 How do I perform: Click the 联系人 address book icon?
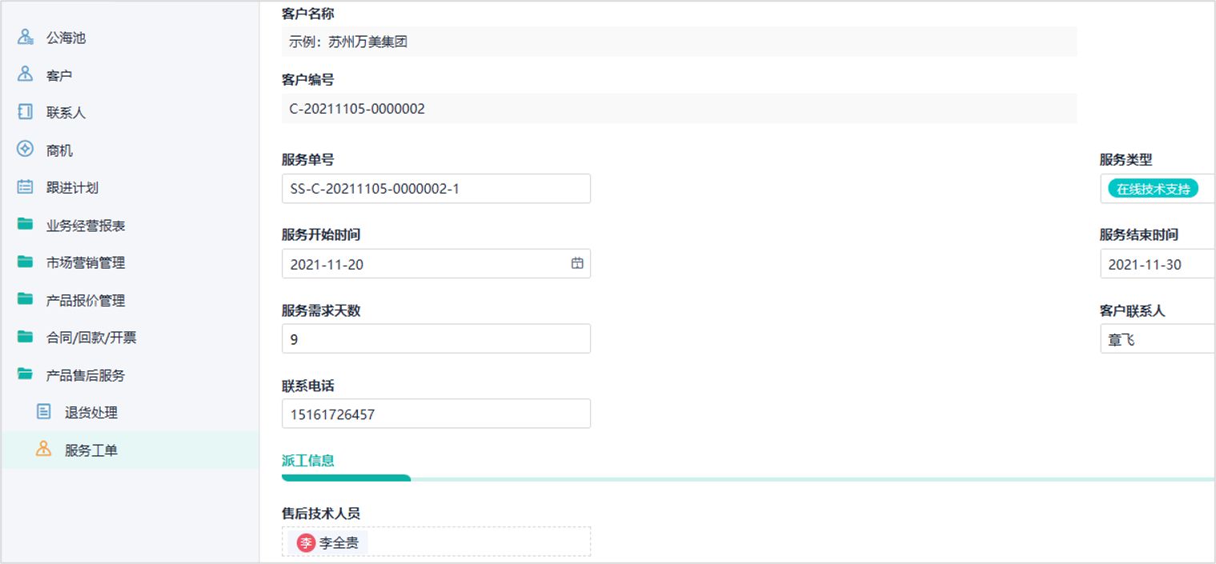pos(26,112)
